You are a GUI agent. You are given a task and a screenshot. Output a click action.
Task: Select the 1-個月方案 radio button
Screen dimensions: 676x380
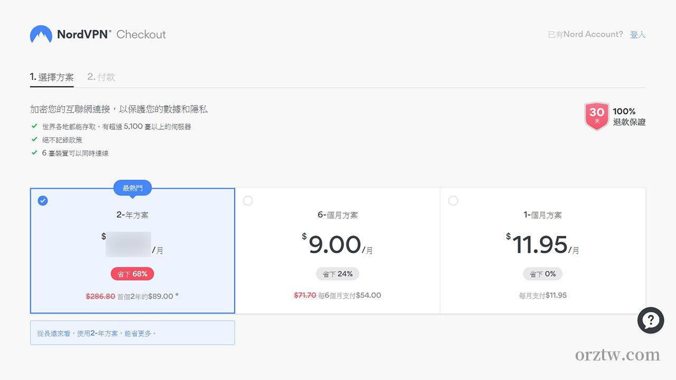pyautogui.click(x=453, y=201)
